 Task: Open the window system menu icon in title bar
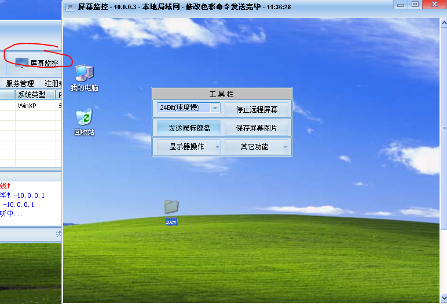[x=71, y=7]
